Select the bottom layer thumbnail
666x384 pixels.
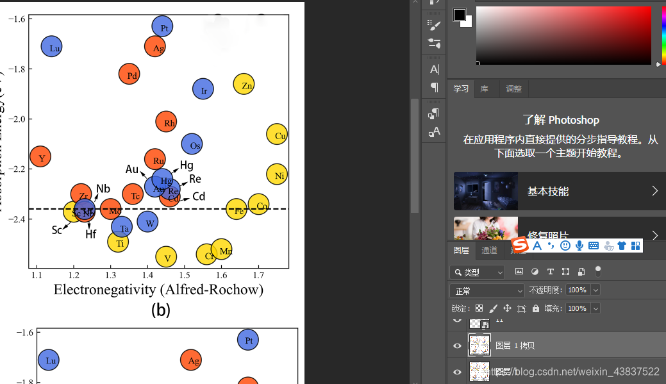tap(479, 372)
